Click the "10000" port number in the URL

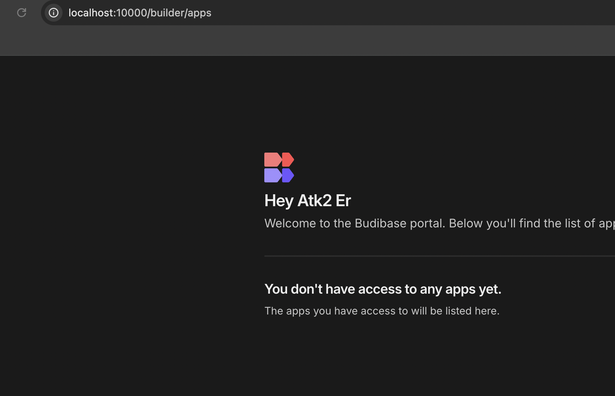[132, 13]
